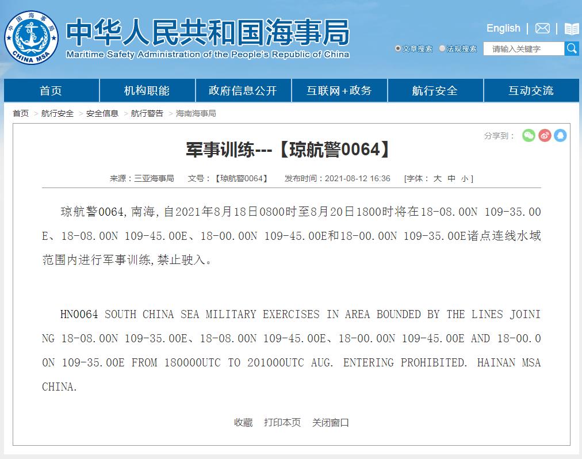
Task: Share via blue QQ bell icon
Action: pyautogui.click(x=560, y=135)
